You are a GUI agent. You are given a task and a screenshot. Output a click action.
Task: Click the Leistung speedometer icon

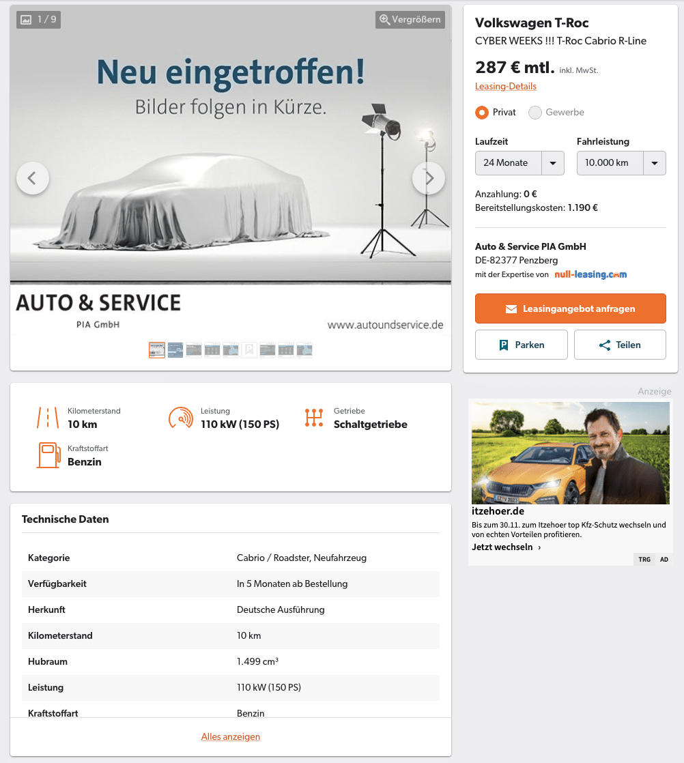tap(181, 418)
